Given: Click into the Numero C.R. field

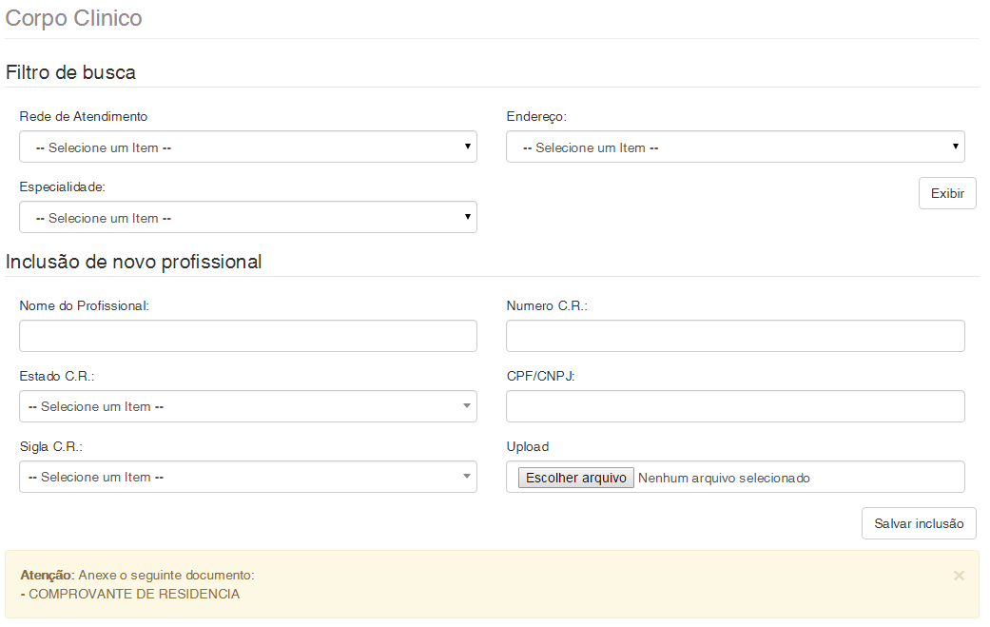Looking at the screenshot, I should [735, 336].
